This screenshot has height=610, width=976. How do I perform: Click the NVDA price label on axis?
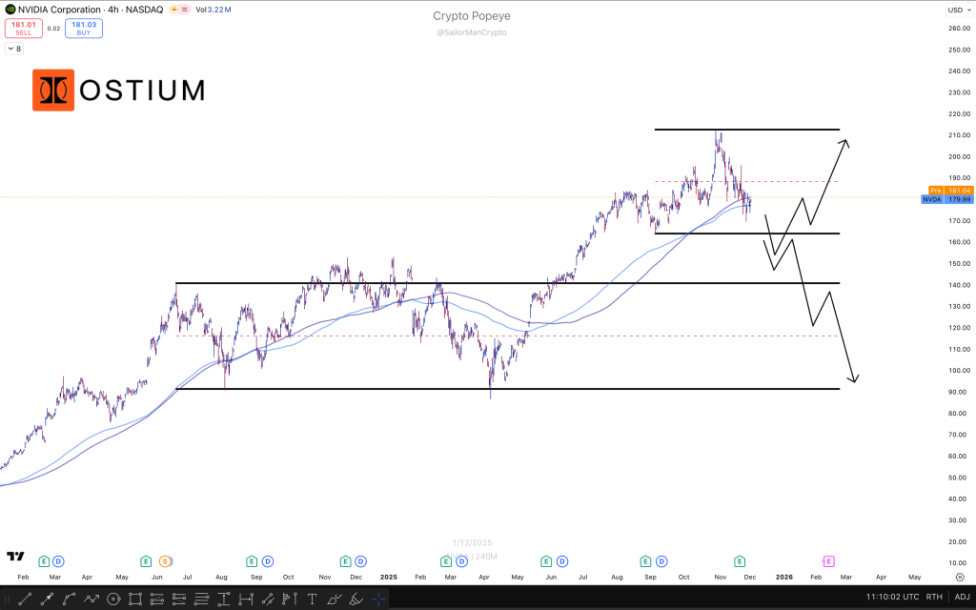click(931, 200)
